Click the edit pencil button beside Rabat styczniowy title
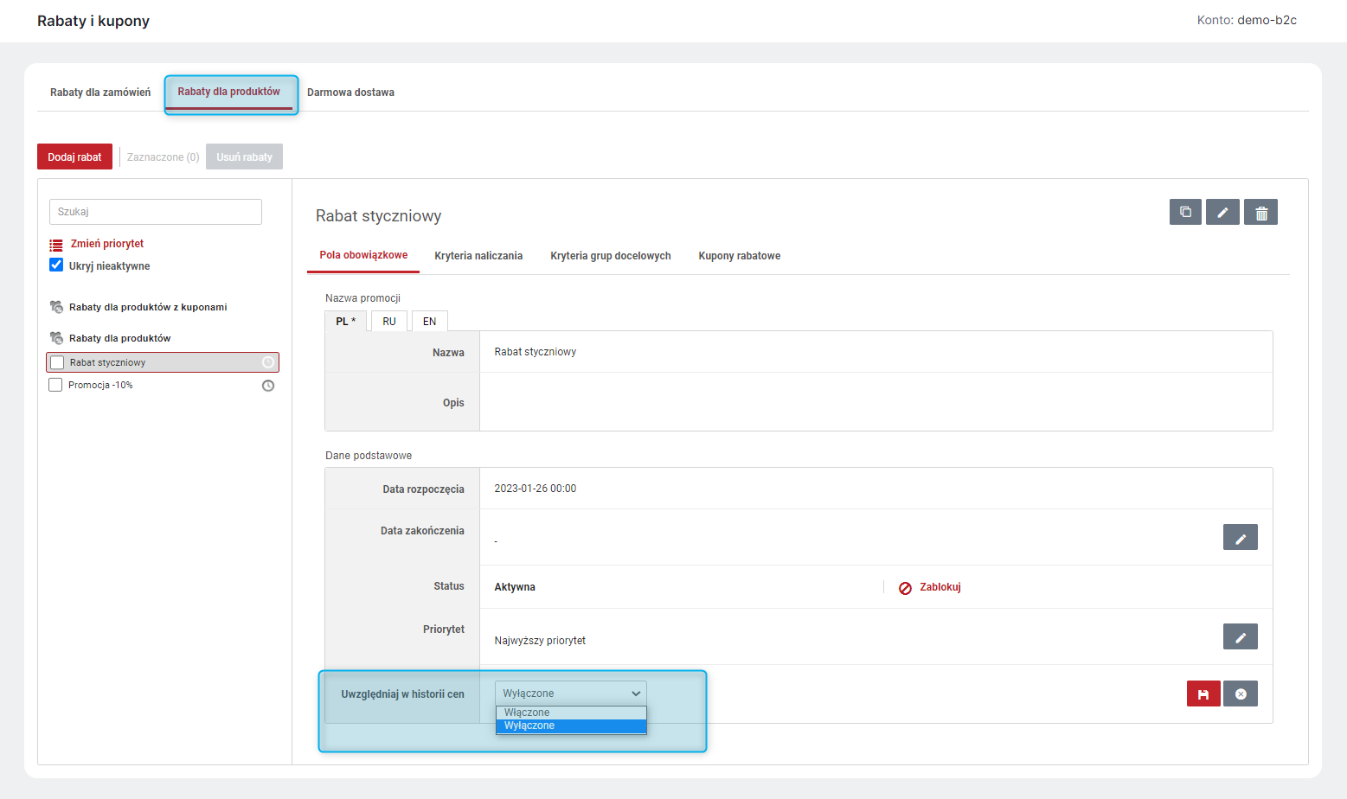This screenshot has width=1347, height=799. [1222, 212]
